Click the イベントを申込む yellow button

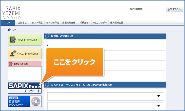25,53
